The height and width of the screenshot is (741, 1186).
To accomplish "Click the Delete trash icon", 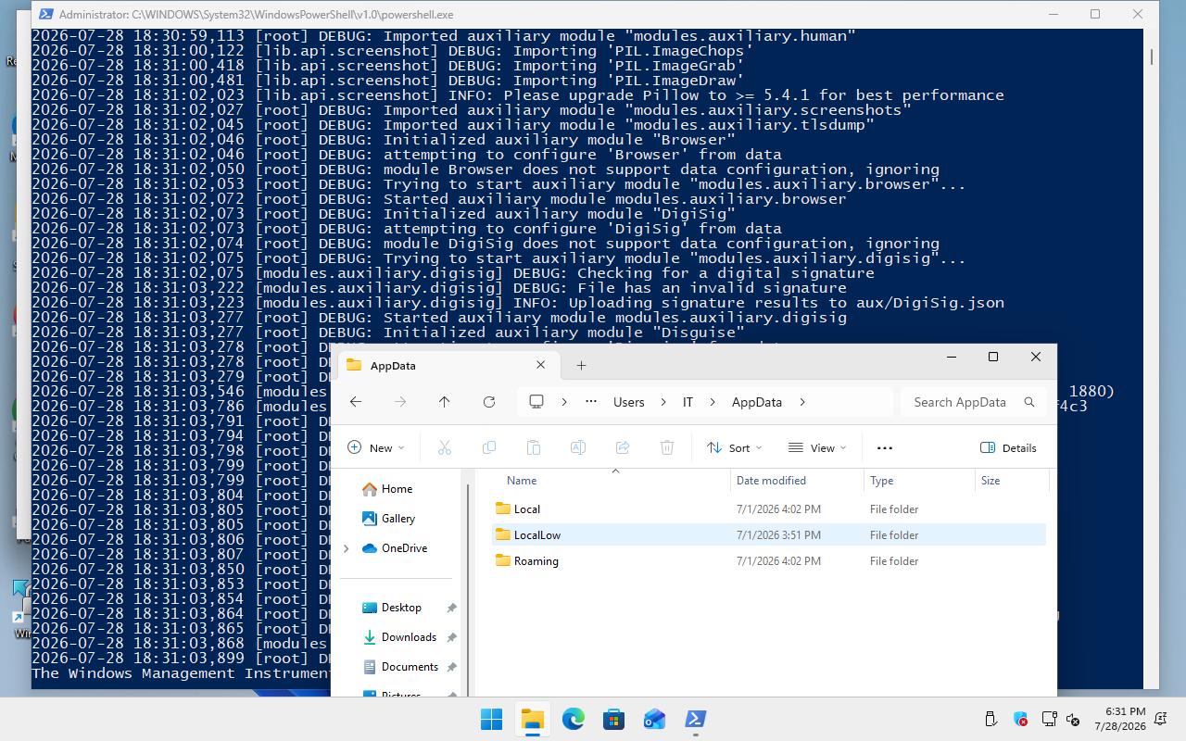I will [x=667, y=447].
